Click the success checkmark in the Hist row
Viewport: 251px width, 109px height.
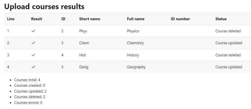33,55
